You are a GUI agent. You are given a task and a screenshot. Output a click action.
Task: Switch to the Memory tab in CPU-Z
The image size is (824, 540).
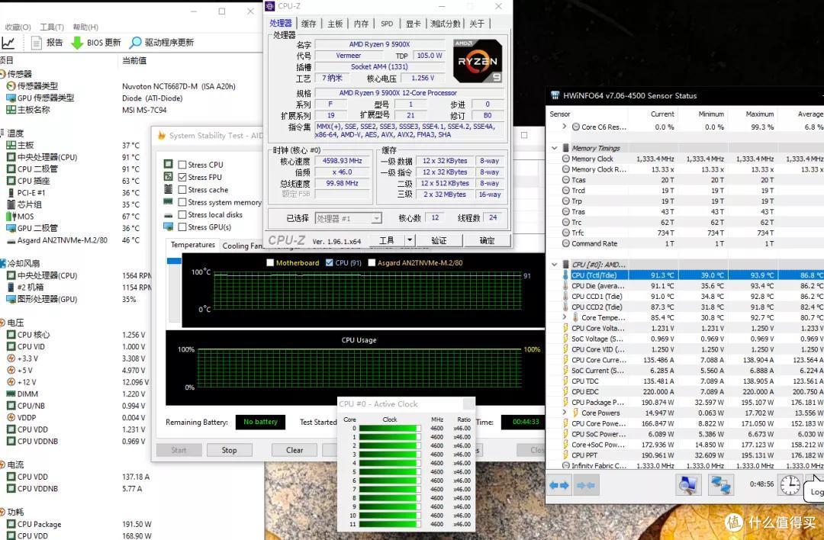point(361,24)
